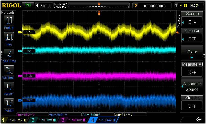206x124 pixels.
Task: Click the 3.00M pts memory depth text
Action: point(60,7)
